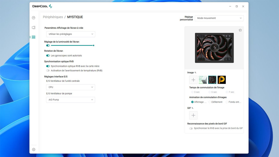
Task: Enable temperature warning RVB activation toggle
Action: (48, 71)
